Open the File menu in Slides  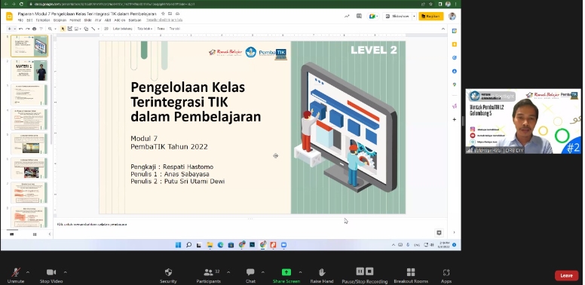pyautogui.click(x=20, y=20)
